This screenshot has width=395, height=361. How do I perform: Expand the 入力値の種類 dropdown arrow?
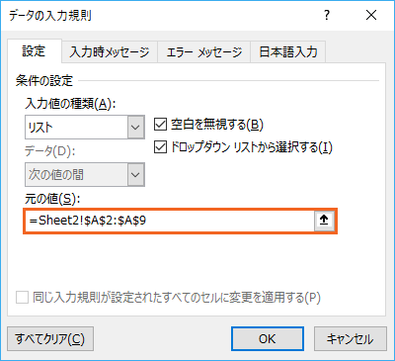tap(136, 127)
